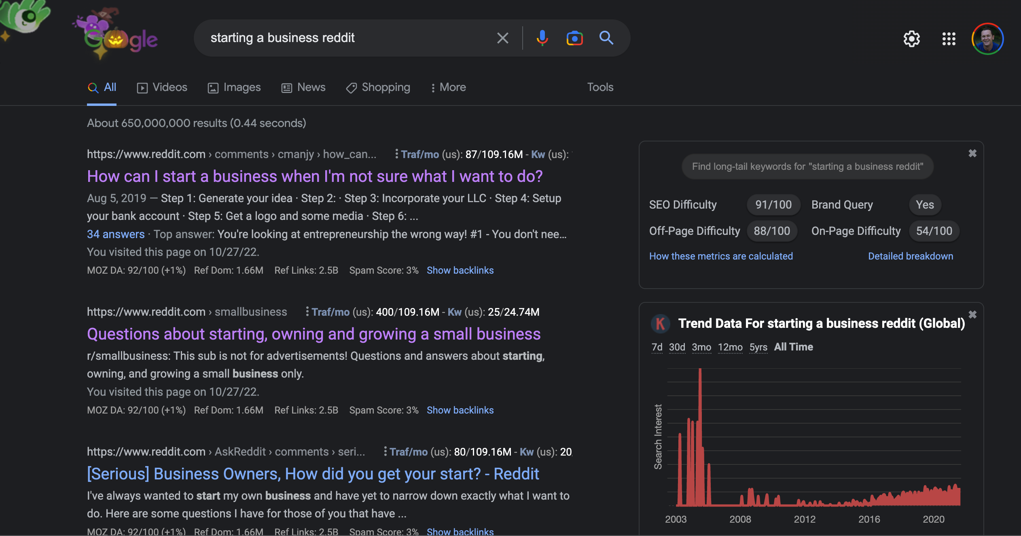Viewport: 1021px width, 536px height.
Task: Clear search query with X icon
Action: point(502,38)
